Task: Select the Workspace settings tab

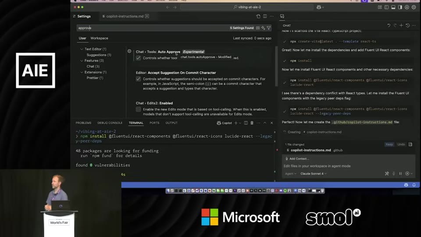Action: (99, 38)
